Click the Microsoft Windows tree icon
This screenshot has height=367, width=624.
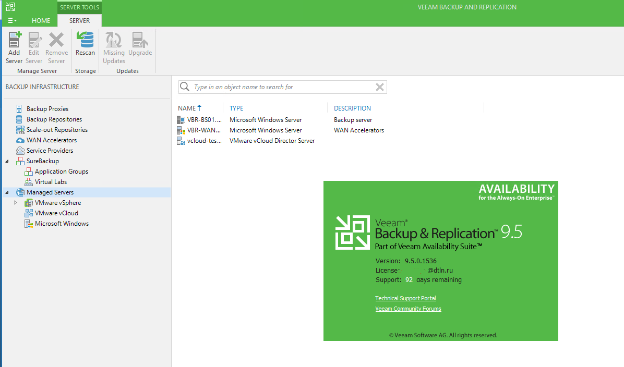pyautogui.click(x=29, y=224)
